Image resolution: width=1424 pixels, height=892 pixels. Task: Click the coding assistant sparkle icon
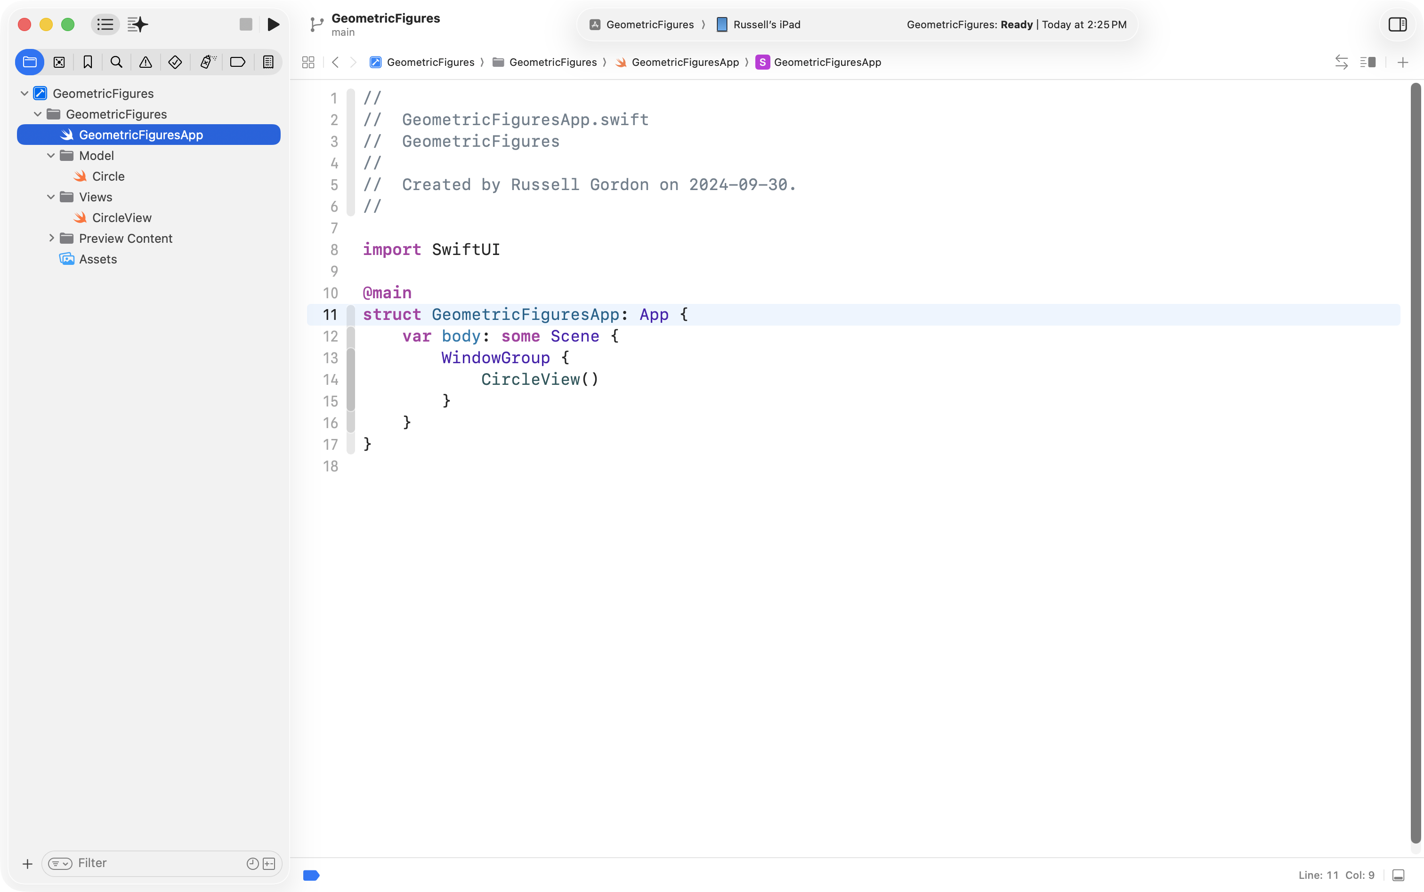click(138, 24)
